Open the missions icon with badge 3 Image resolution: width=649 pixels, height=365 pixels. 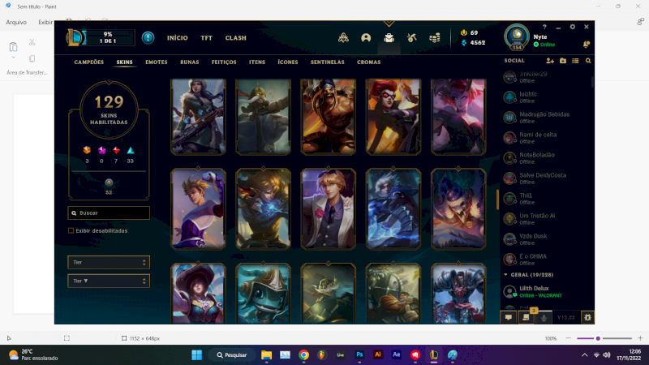[526, 317]
